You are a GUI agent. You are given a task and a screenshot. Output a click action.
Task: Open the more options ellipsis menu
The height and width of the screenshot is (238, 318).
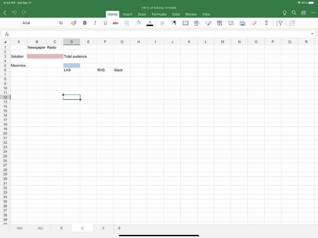click(x=313, y=13)
